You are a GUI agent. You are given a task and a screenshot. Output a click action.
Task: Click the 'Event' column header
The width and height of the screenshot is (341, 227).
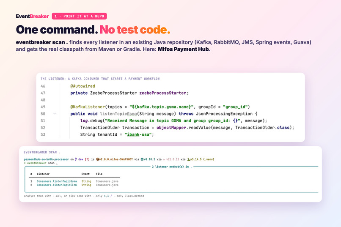[85, 174]
